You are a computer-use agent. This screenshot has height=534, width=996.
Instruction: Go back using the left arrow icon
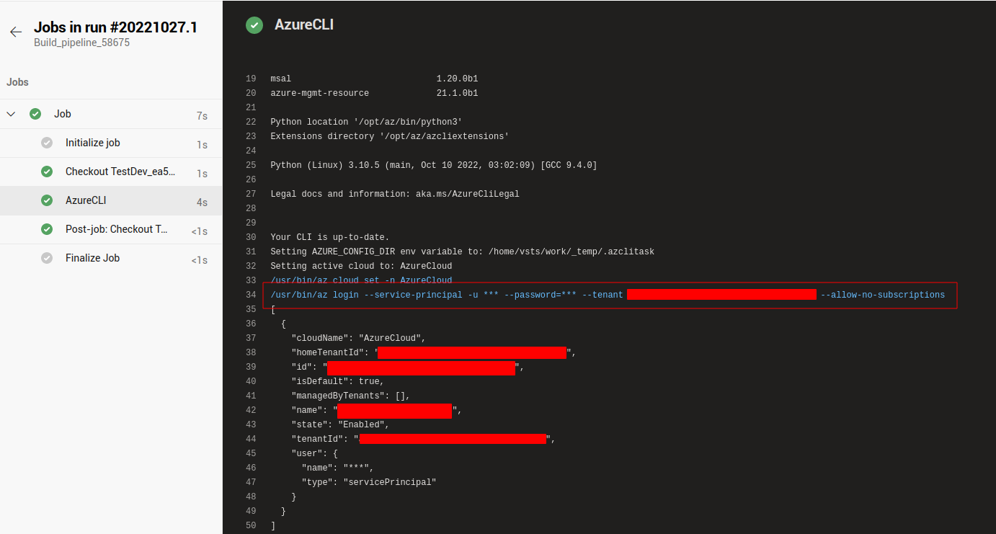15,32
